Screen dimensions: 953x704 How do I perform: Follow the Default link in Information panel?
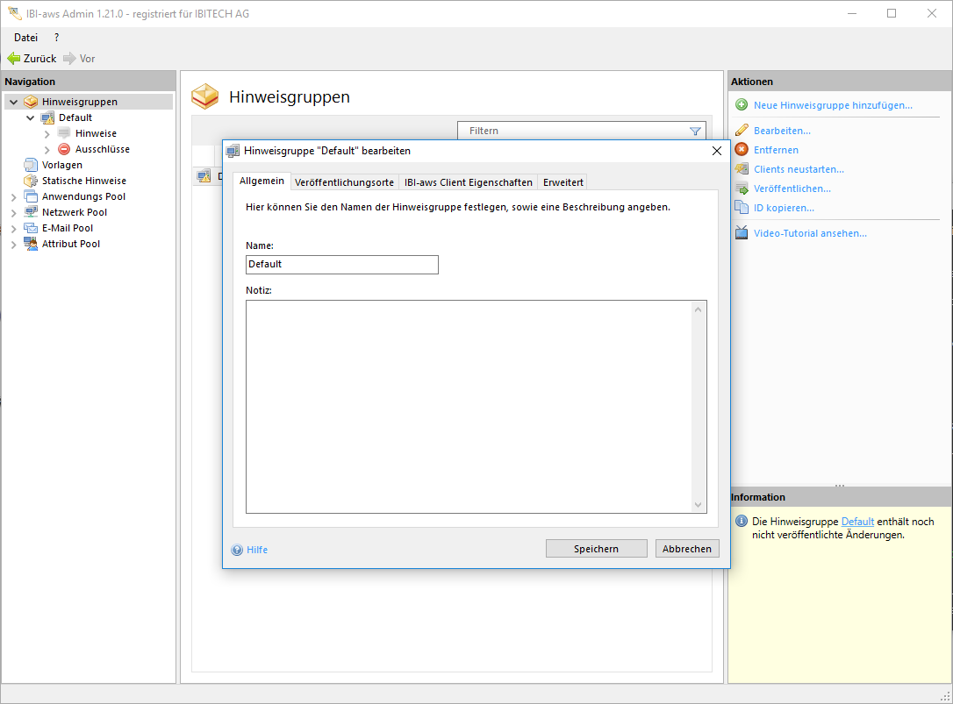(x=857, y=522)
